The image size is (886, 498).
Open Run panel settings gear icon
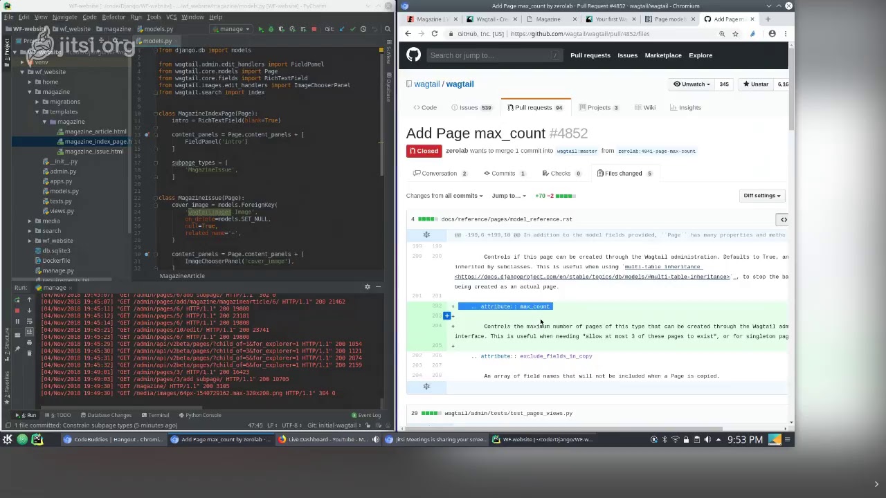pyautogui.click(x=368, y=287)
